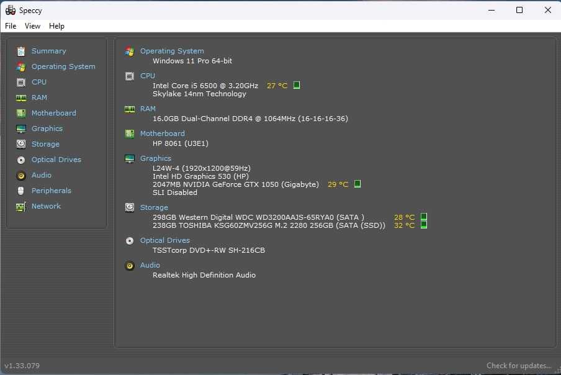Open the CPU section from sidebar
561x375 pixels.
click(x=39, y=82)
